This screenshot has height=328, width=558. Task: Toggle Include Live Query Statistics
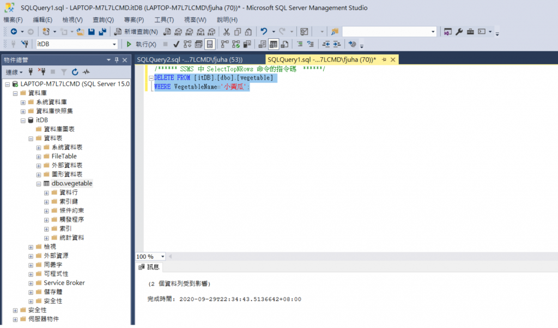coord(236,44)
